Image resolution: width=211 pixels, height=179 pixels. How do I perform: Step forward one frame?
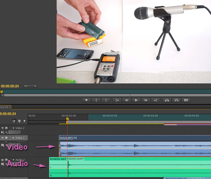coord(146,100)
